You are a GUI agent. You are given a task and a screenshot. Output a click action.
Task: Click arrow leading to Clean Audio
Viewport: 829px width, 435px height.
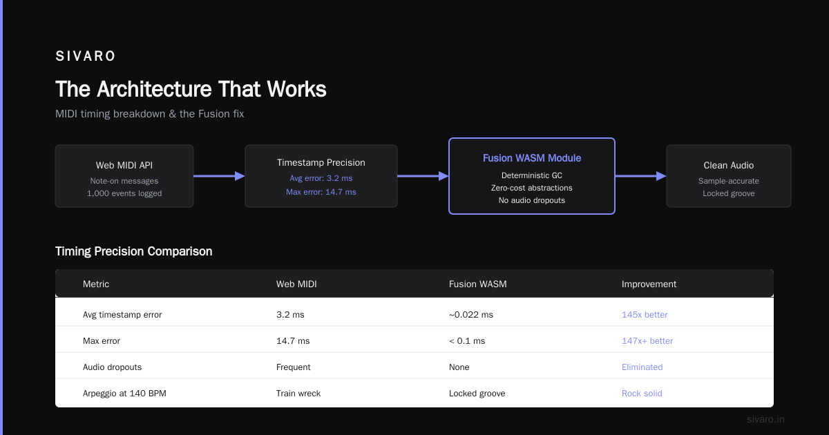[640, 176]
